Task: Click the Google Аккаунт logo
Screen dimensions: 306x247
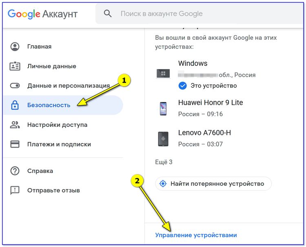Action: (42, 14)
